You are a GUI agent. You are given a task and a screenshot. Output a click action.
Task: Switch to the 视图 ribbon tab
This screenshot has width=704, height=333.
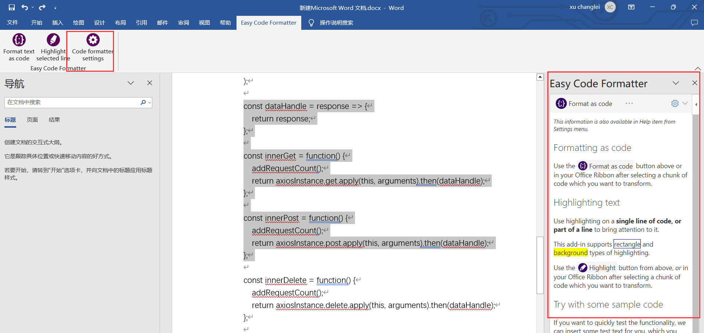[x=205, y=23]
